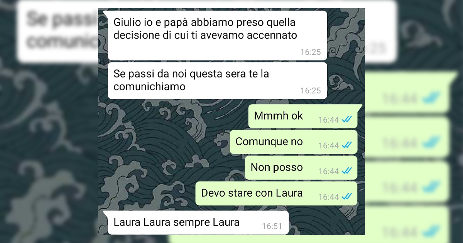This screenshot has height=243, width=463.
Task: Select the message starting 'Giulio io e papà'
Action: click(217, 35)
